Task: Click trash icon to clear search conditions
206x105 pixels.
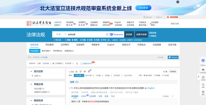Action: (77, 63)
